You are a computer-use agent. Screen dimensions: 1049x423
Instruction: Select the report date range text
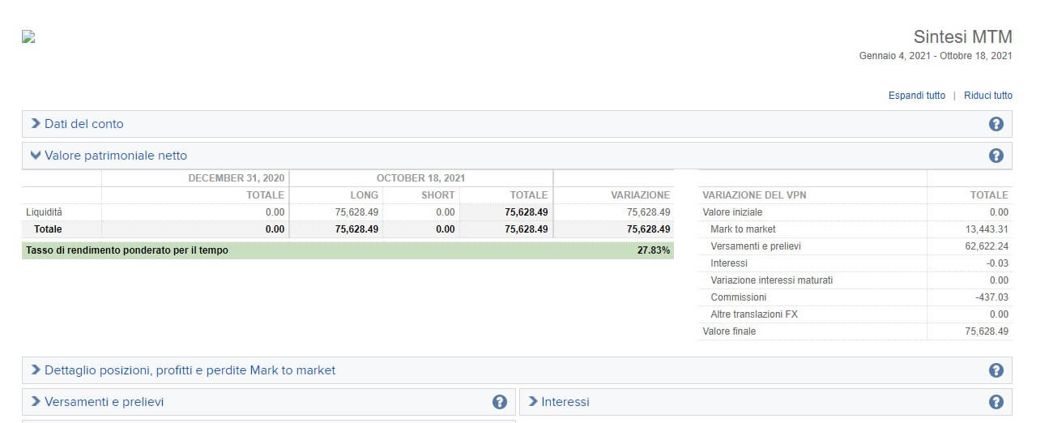tap(935, 56)
